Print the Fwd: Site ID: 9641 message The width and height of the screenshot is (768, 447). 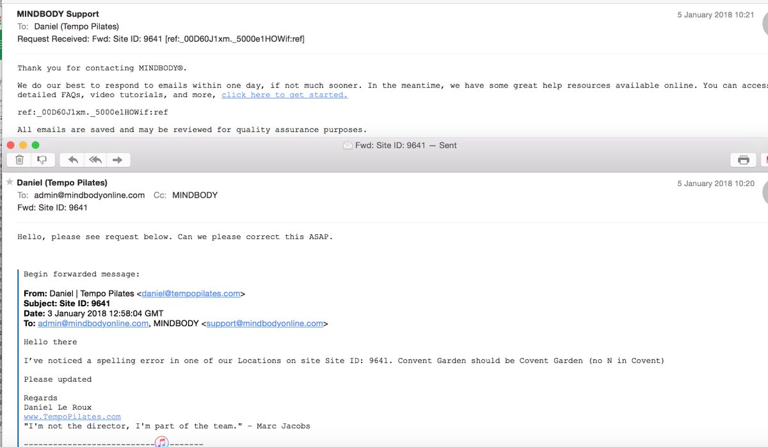coord(744,160)
